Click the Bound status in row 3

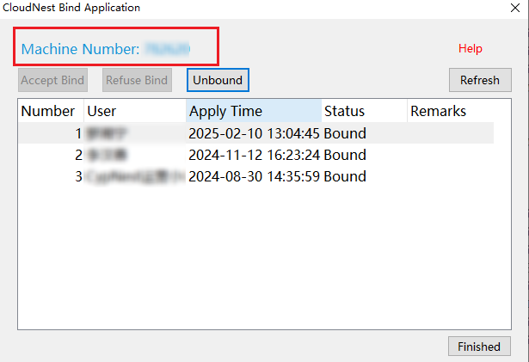[x=345, y=176]
